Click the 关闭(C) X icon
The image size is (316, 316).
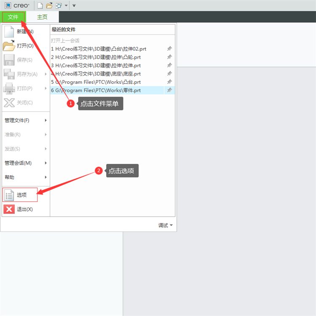[9, 102]
